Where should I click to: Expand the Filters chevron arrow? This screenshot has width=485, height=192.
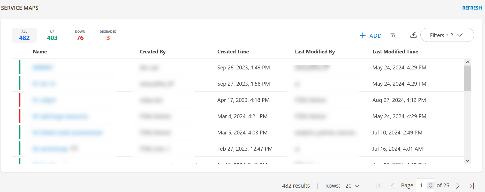point(460,35)
